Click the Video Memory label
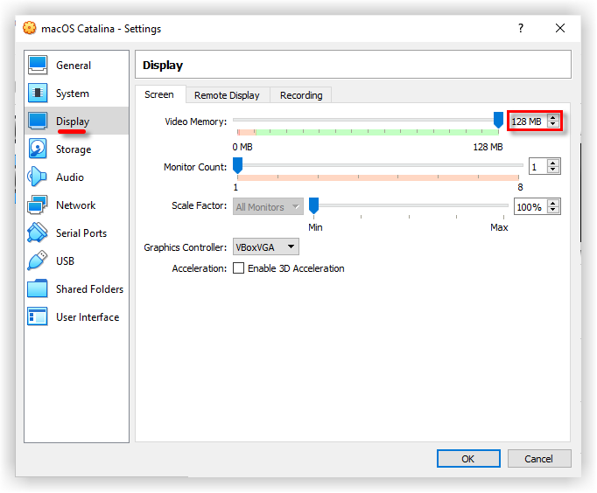The image size is (597, 493). 195,122
